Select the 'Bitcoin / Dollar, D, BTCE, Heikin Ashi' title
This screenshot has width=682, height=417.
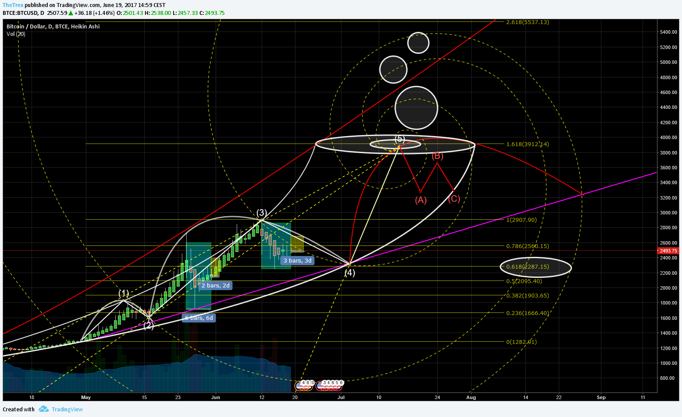coord(53,27)
